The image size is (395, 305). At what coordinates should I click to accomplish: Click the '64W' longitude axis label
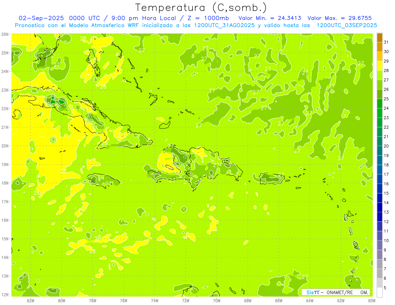(x=310, y=300)
